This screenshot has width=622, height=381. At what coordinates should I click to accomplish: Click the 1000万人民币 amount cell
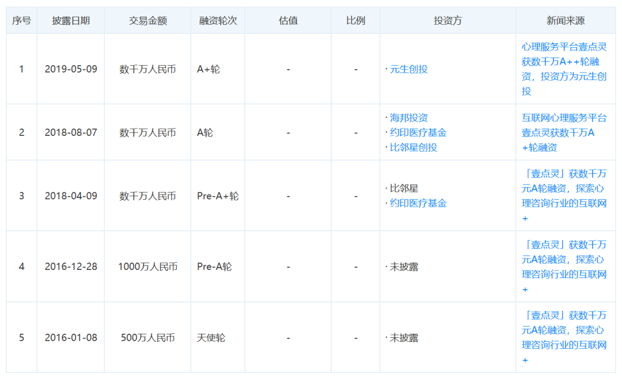pos(147,267)
